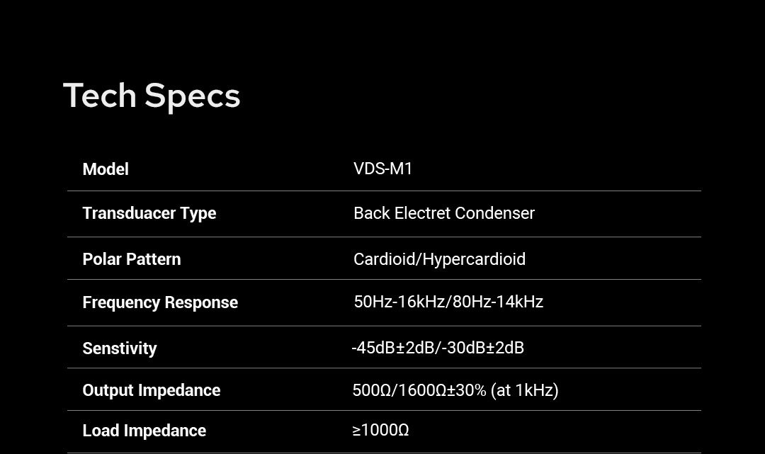Screen dimensions: 765x454
Task: Click the VDS-M1 model value
Action: (382, 169)
